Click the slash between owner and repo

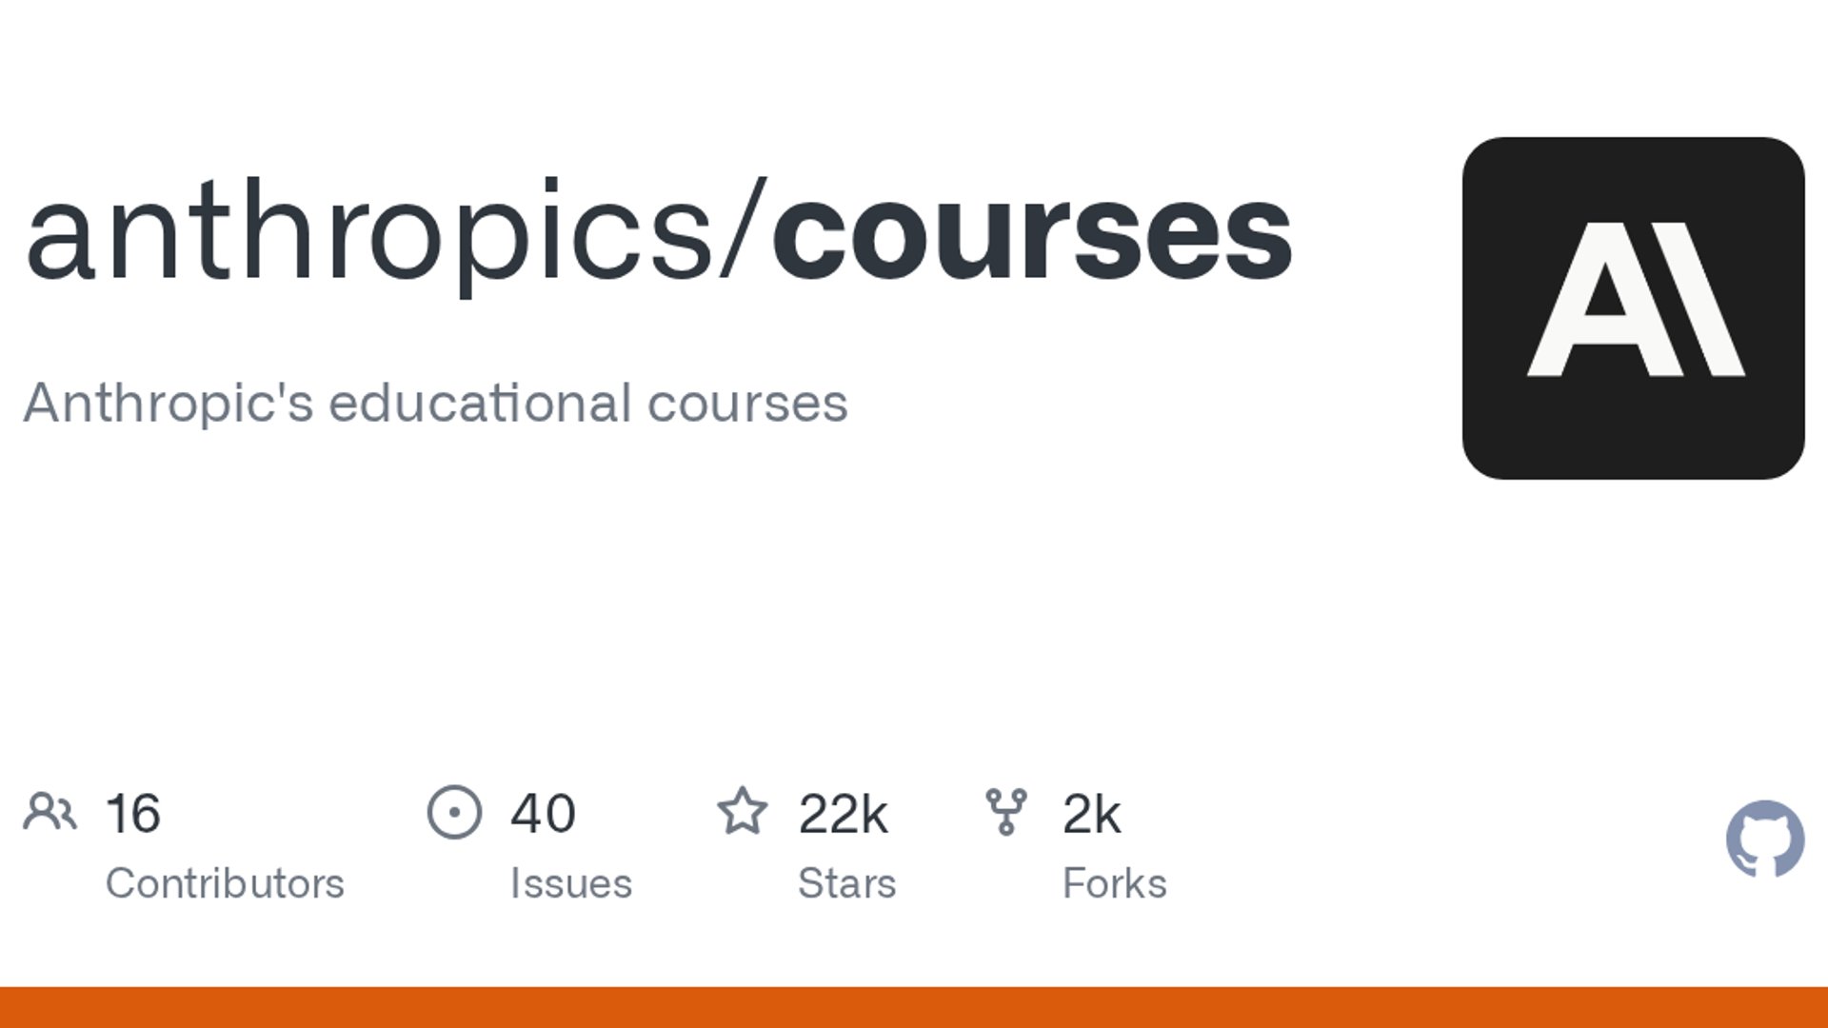743,230
